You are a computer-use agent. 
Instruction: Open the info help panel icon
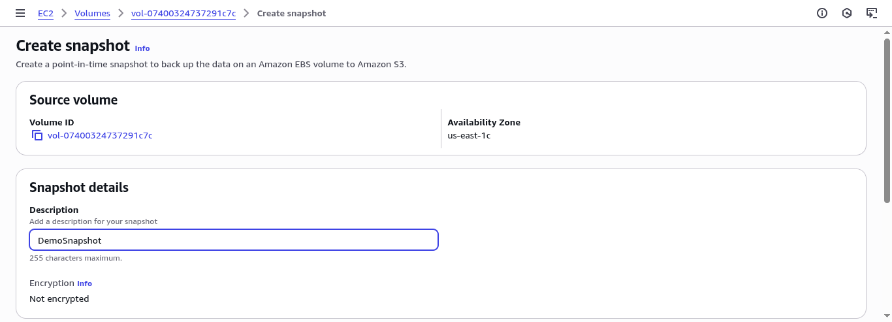pyautogui.click(x=822, y=13)
